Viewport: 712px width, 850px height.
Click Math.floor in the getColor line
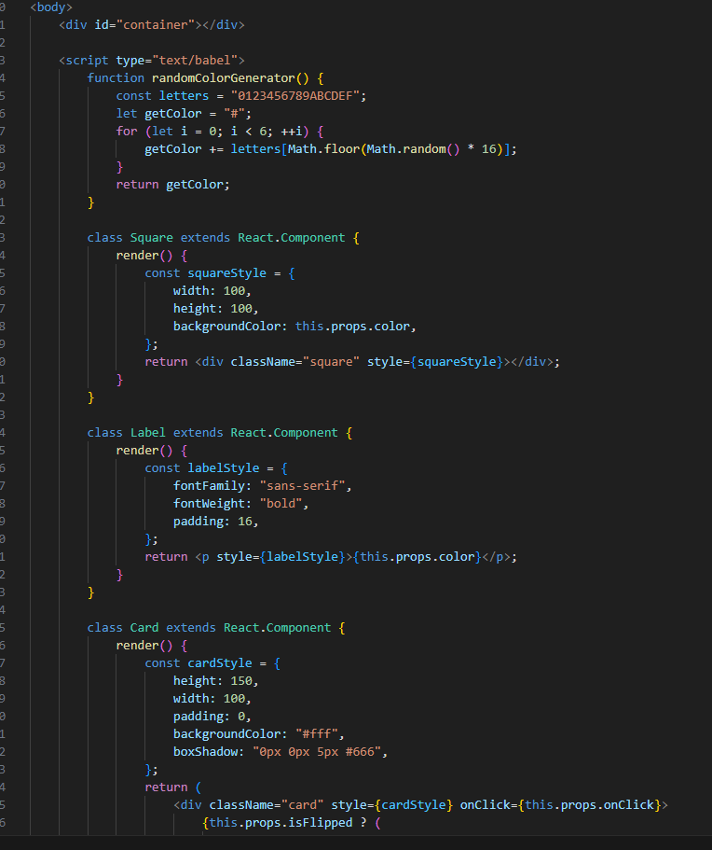pyautogui.click(x=323, y=149)
